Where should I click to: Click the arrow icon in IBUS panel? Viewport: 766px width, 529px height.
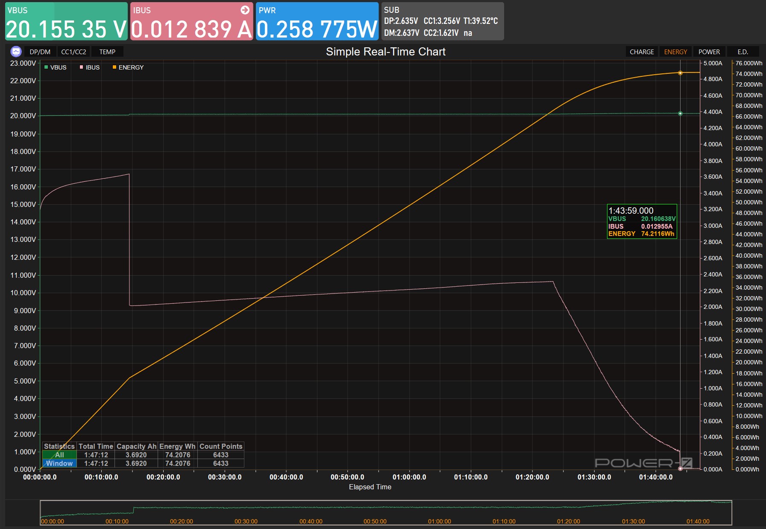click(x=245, y=10)
